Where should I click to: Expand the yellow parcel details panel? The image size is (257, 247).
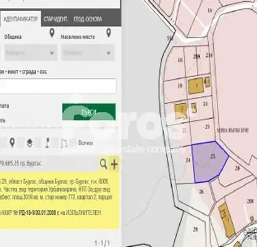click(59, 200)
